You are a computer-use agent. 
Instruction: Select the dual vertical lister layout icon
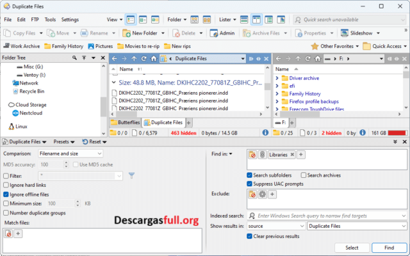pos(256,20)
